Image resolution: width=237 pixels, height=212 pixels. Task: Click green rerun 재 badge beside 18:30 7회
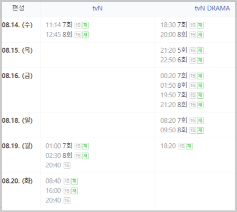pos(200,25)
